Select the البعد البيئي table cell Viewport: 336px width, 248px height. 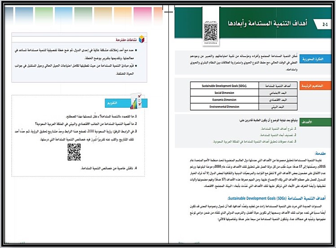(x=278, y=106)
